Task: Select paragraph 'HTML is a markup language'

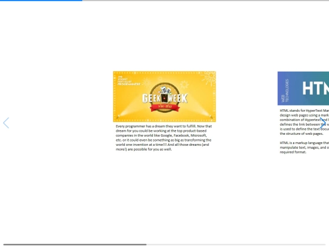Action: click(x=304, y=148)
